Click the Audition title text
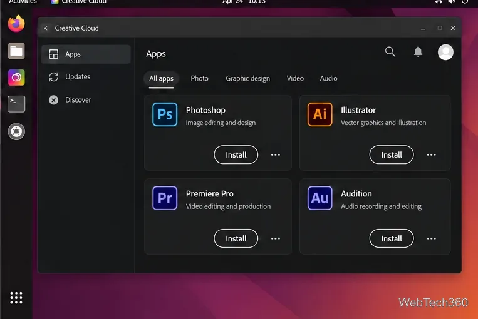Image resolution: width=478 pixels, height=319 pixels. click(356, 194)
